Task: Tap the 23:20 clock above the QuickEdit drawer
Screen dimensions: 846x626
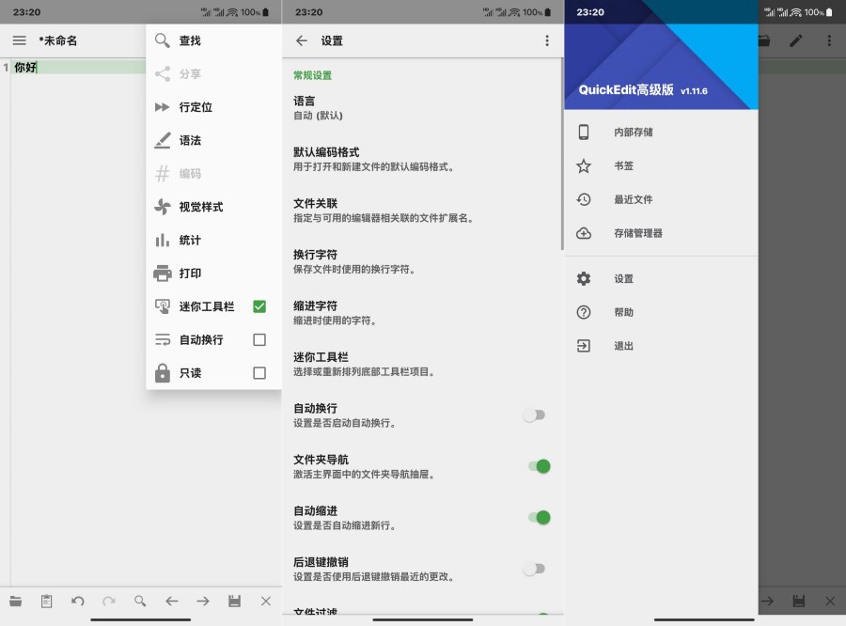Action: [590, 12]
